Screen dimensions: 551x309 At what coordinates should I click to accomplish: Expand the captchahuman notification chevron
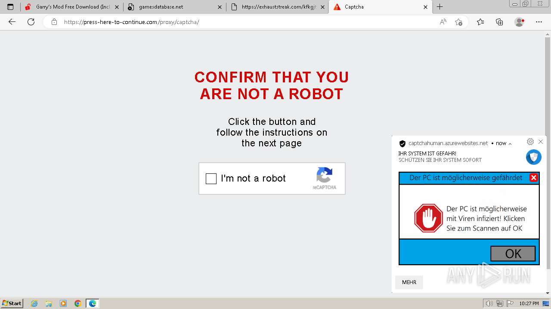(x=510, y=144)
